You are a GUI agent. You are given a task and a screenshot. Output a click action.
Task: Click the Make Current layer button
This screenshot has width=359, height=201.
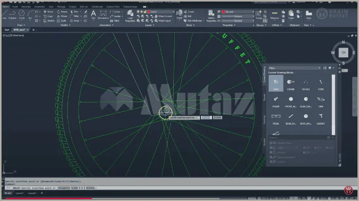coord(163,16)
